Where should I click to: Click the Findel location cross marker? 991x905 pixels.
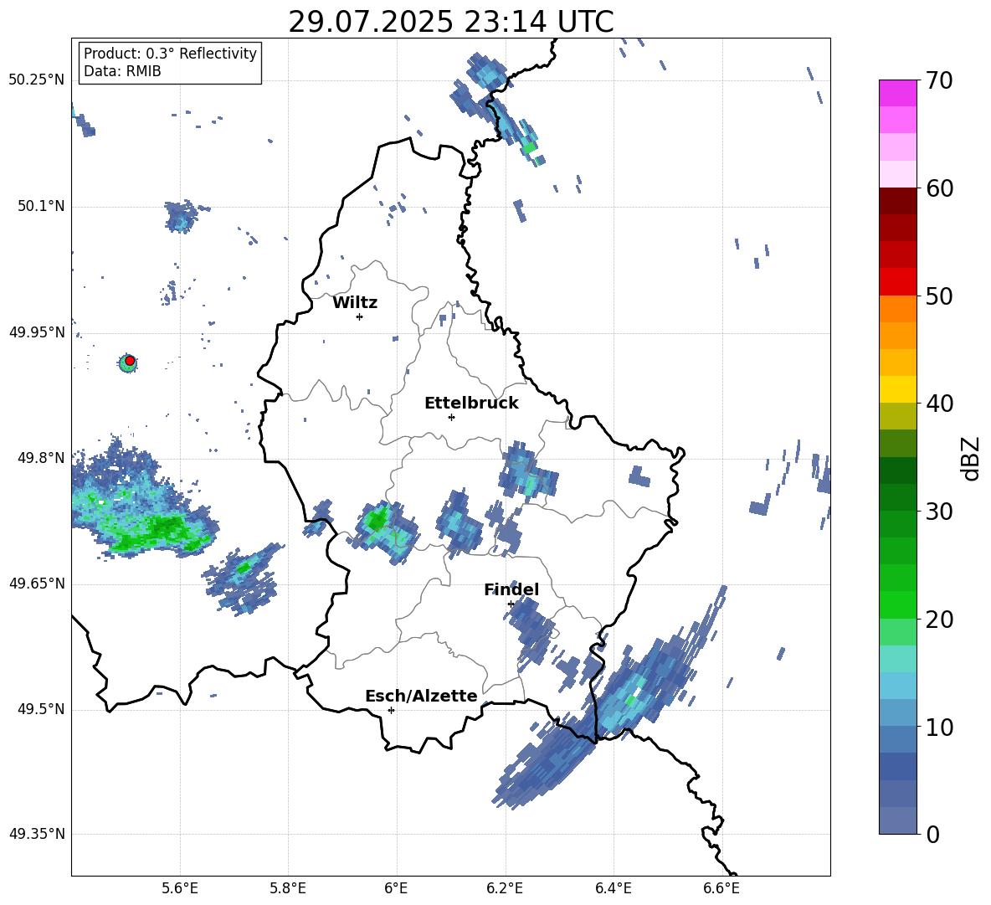click(511, 604)
